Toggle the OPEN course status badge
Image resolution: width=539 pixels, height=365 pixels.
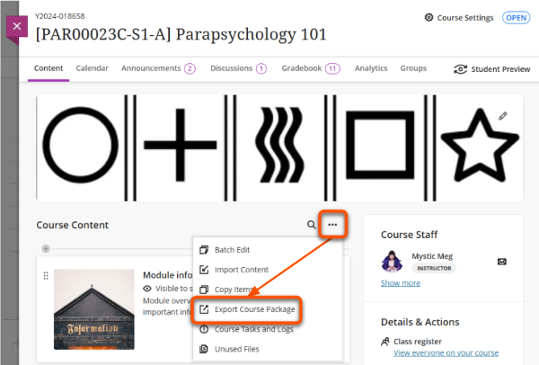(516, 17)
